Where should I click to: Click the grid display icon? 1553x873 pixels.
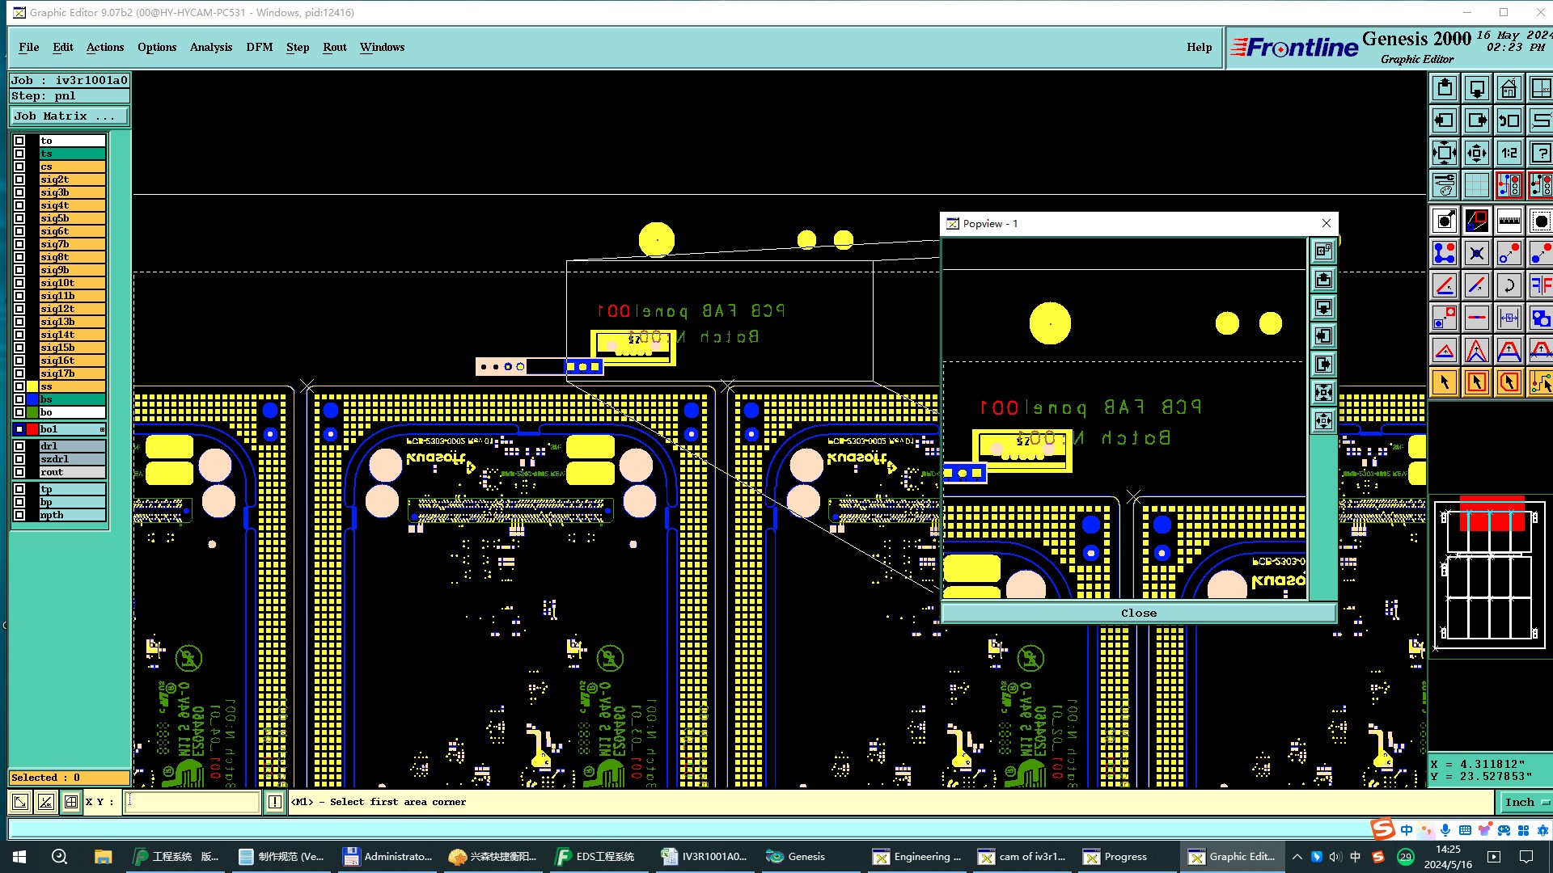tap(1476, 185)
